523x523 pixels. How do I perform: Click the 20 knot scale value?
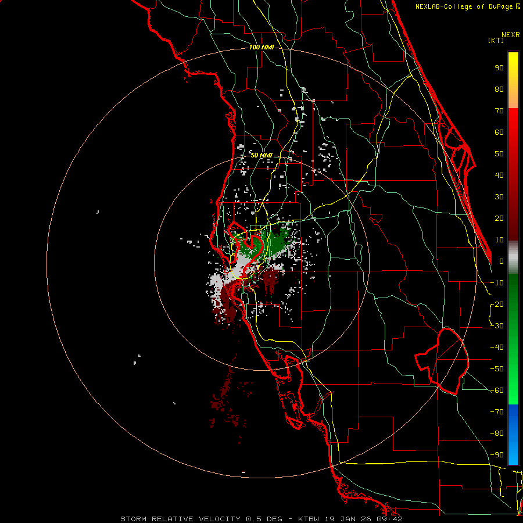click(x=499, y=218)
